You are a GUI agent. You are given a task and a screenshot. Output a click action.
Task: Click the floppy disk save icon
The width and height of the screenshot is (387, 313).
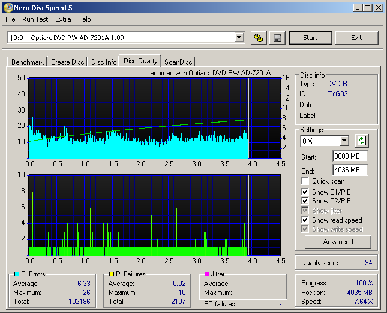(277, 38)
